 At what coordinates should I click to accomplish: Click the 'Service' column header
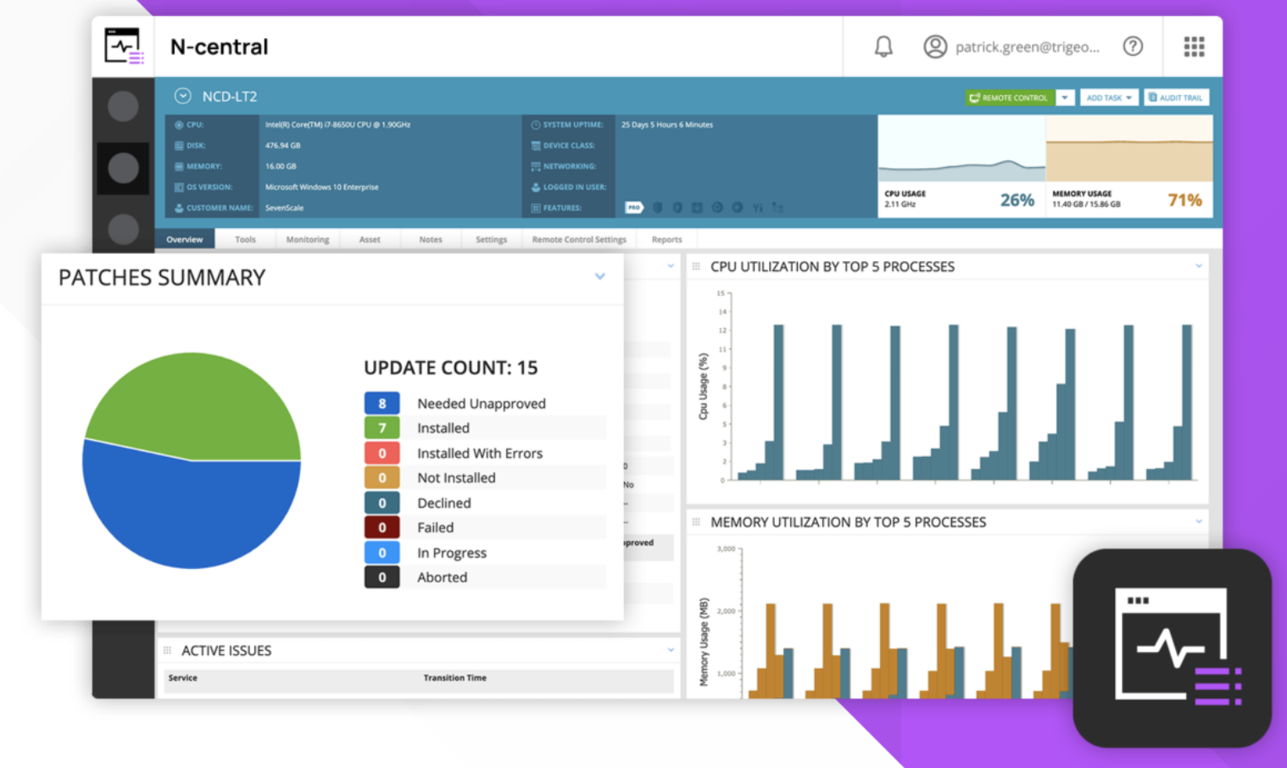[183, 677]
